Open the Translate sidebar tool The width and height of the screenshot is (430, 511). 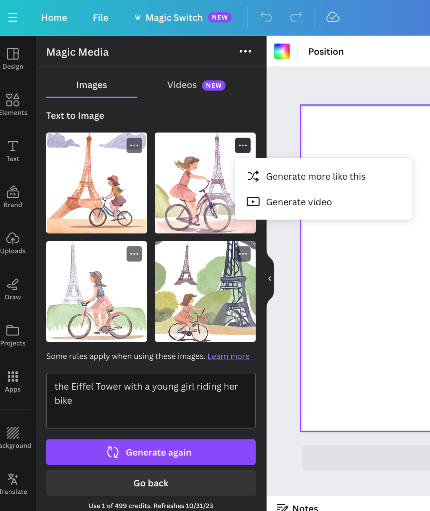click(x=13, y=484)
